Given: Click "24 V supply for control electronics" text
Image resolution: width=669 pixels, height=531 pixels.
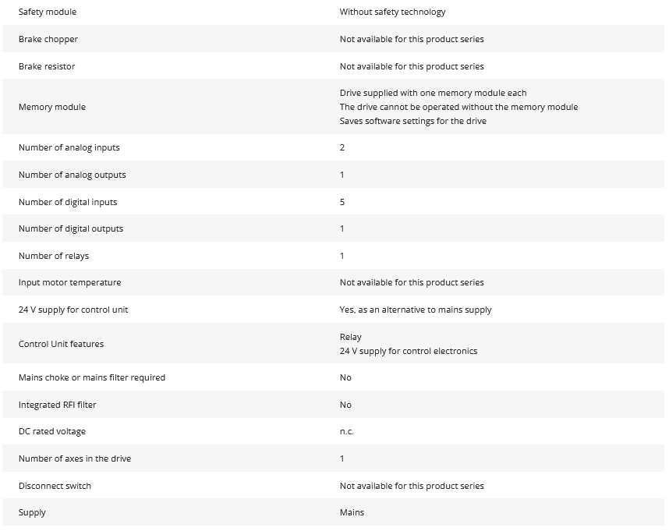Looking at the screenshot, I should (409, 351).
